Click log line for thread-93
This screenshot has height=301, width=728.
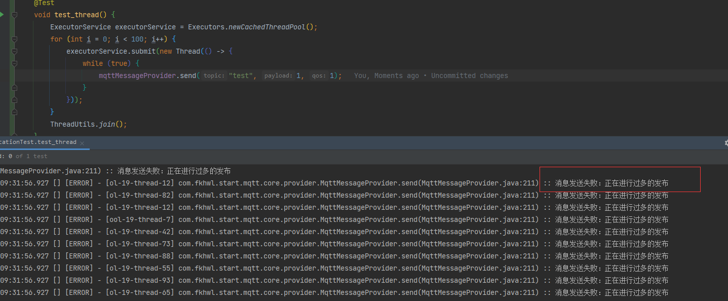coord(334,280)
